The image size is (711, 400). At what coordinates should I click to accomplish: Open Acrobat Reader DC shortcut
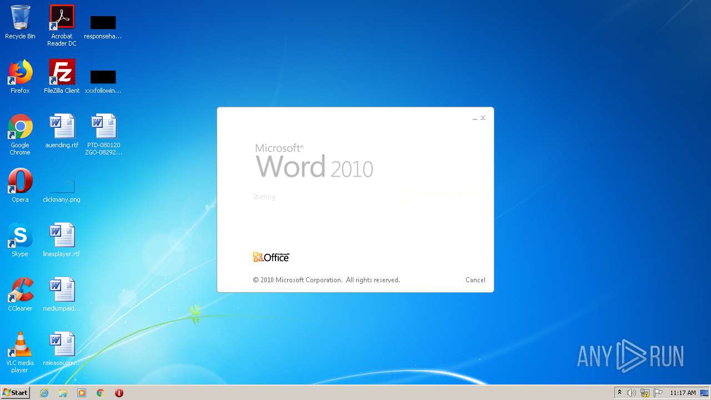tap(62, 25)
